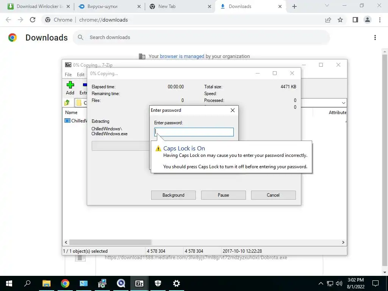Open File Explorer from taskbar

pos(46,283)
